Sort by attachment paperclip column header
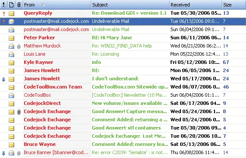 [19, 5]
